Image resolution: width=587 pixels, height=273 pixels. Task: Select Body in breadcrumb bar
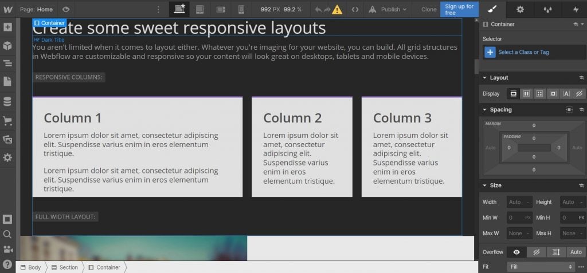point(31,267)
